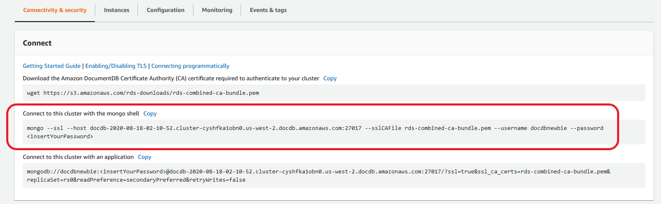
Task: Click the Connect section heading
Action: 37,43
